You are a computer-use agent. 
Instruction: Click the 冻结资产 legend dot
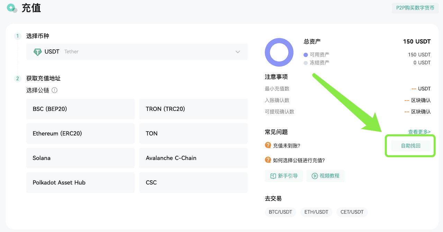[x=306, y=63]
